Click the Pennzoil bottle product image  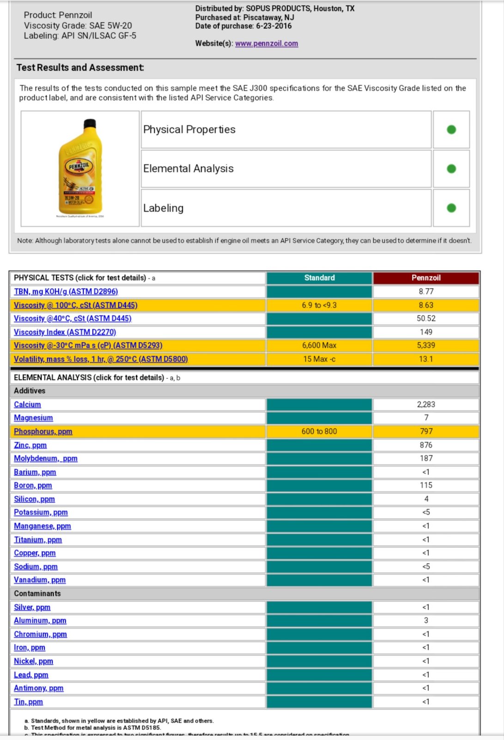tap(80, 168)
